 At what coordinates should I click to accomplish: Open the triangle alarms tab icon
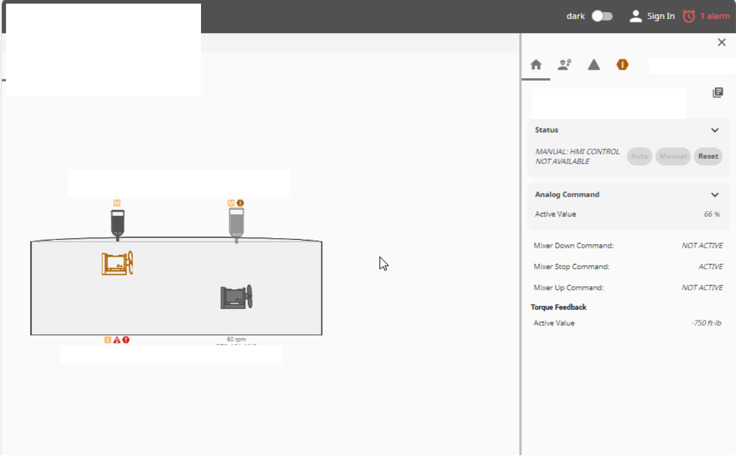click(x=594, y=64)
